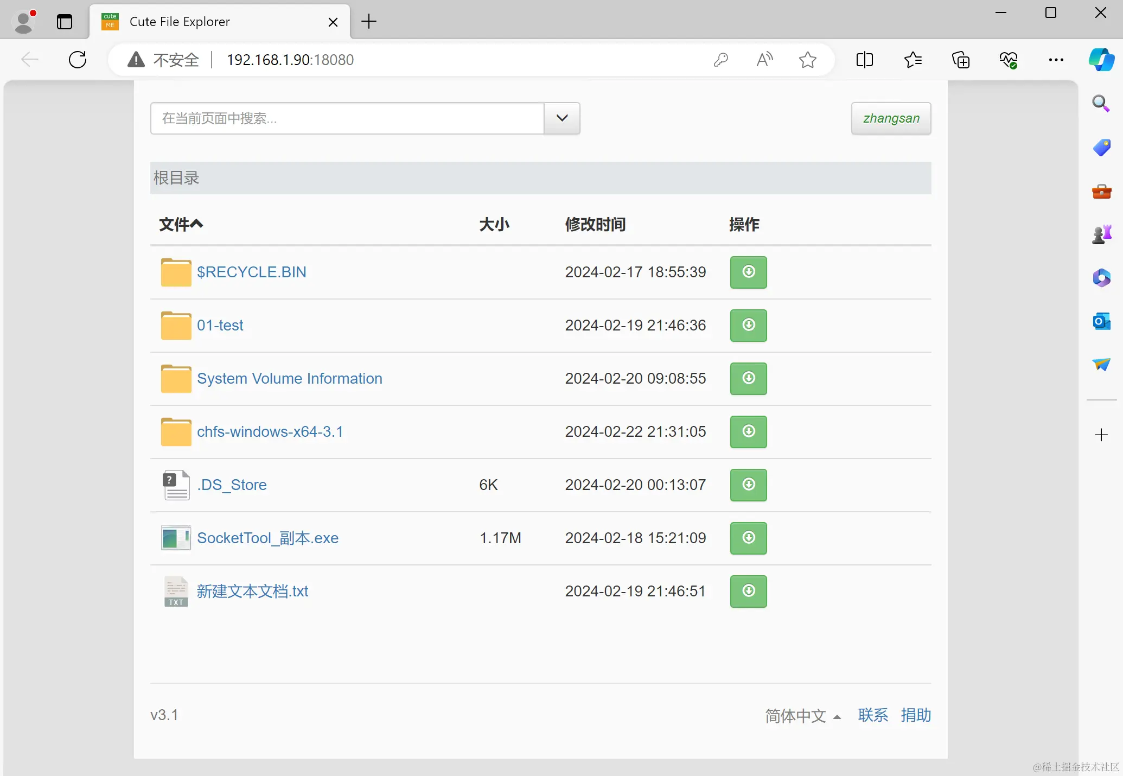Viewport: 1123px width, 776px height.
Task: Open Outlook from the Edge sidebar
Action: pos(1101,321)
